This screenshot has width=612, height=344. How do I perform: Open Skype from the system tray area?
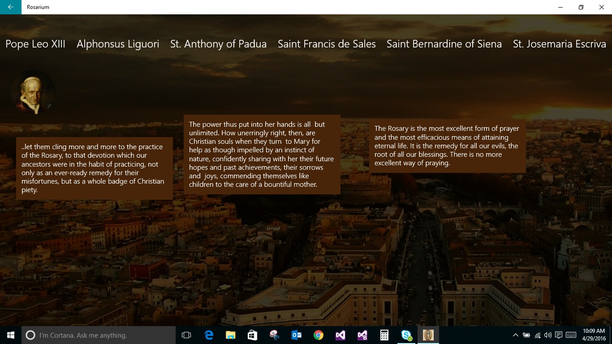point(406,335)
